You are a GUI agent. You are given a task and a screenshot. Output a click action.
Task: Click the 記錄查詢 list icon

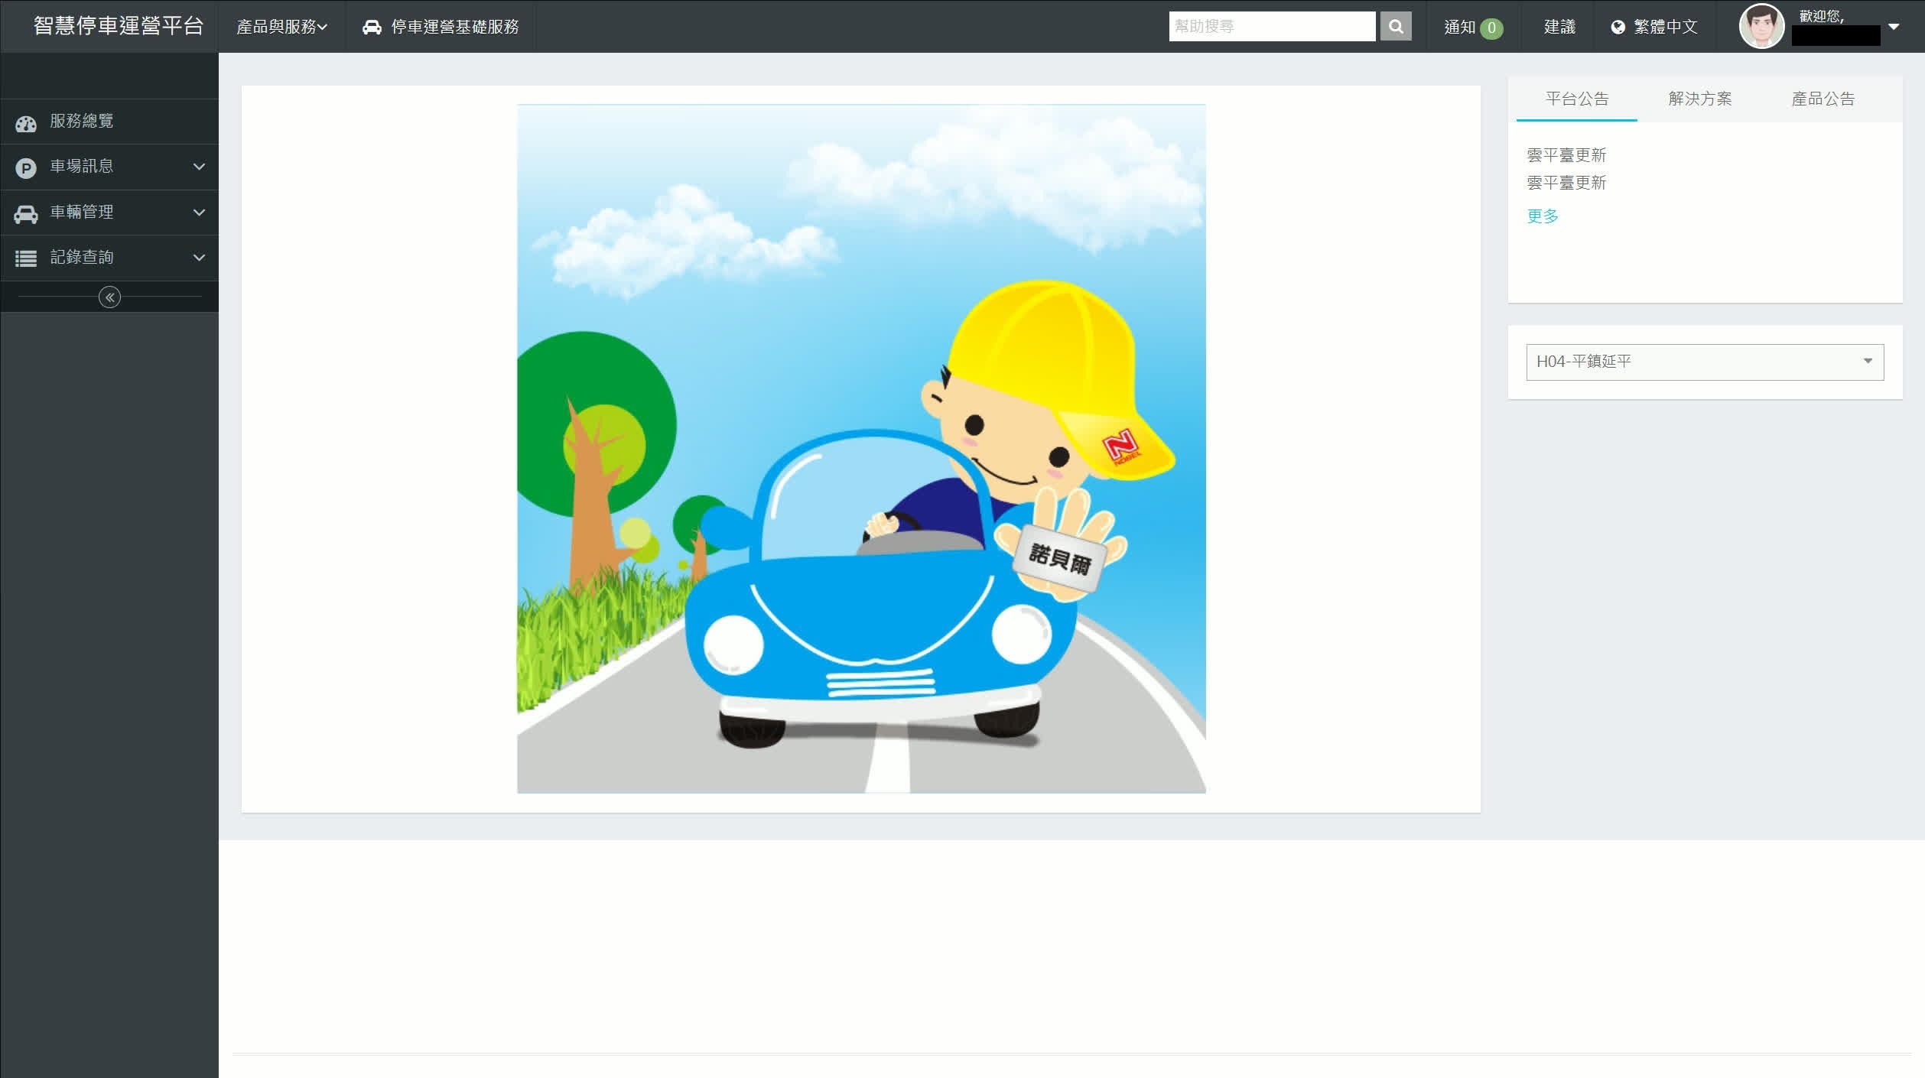point(26,258)
